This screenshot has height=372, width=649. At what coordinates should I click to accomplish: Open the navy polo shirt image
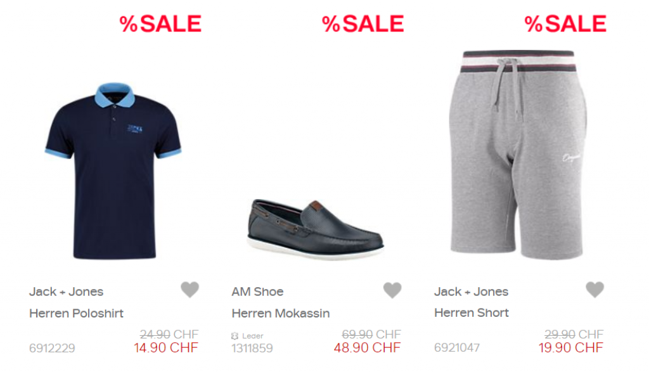click(x=113, y=170)
